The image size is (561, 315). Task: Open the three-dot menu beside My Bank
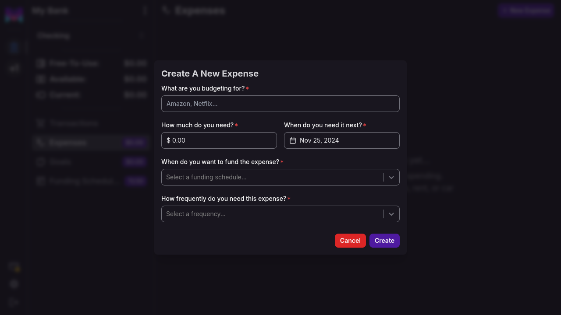coord(145,11)
